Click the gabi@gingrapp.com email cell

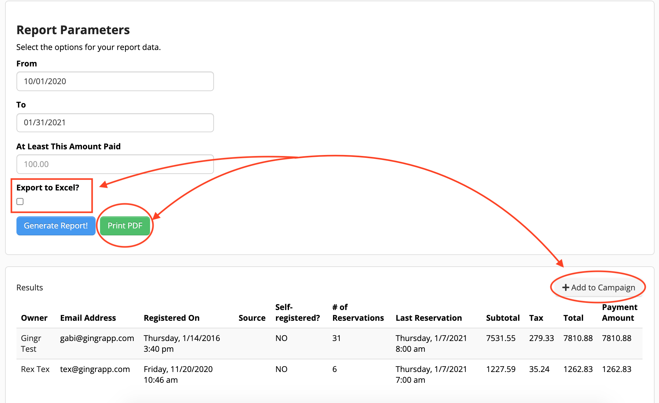pos(97,338)
